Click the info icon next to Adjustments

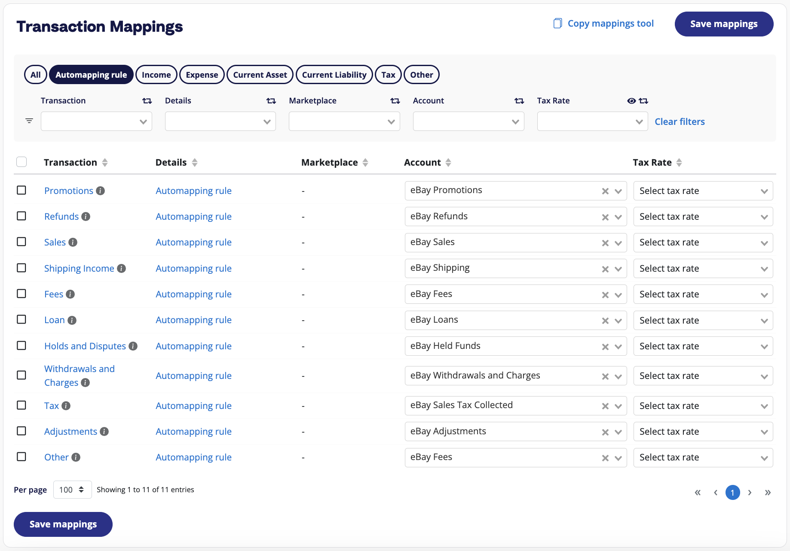pyautogui.click(x=104, y=431)
